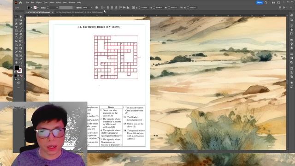
Task: Select the Line Segment tool
Action: [x=21, y=27]
